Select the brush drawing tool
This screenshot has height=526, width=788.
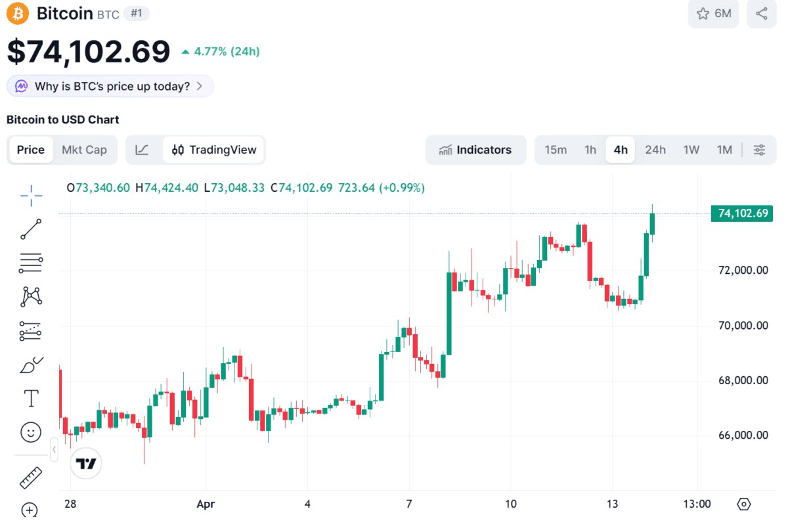point(31,364)
